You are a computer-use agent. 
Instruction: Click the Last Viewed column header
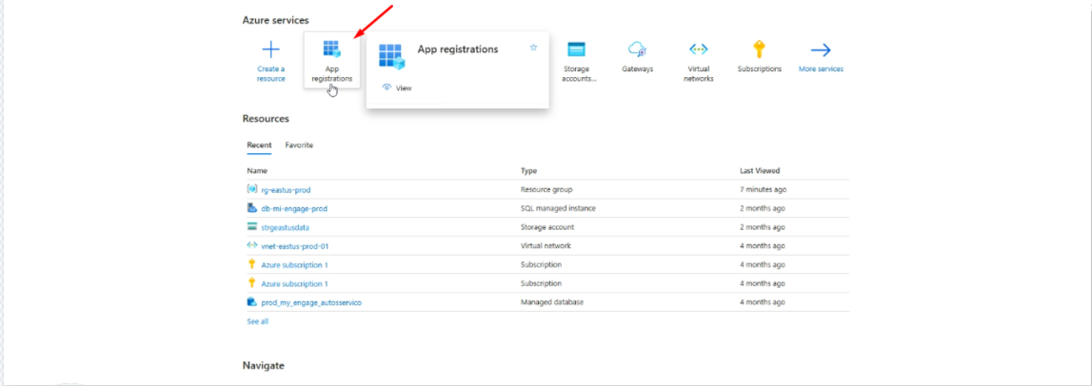pyautogui.click(x=760, y=170)
